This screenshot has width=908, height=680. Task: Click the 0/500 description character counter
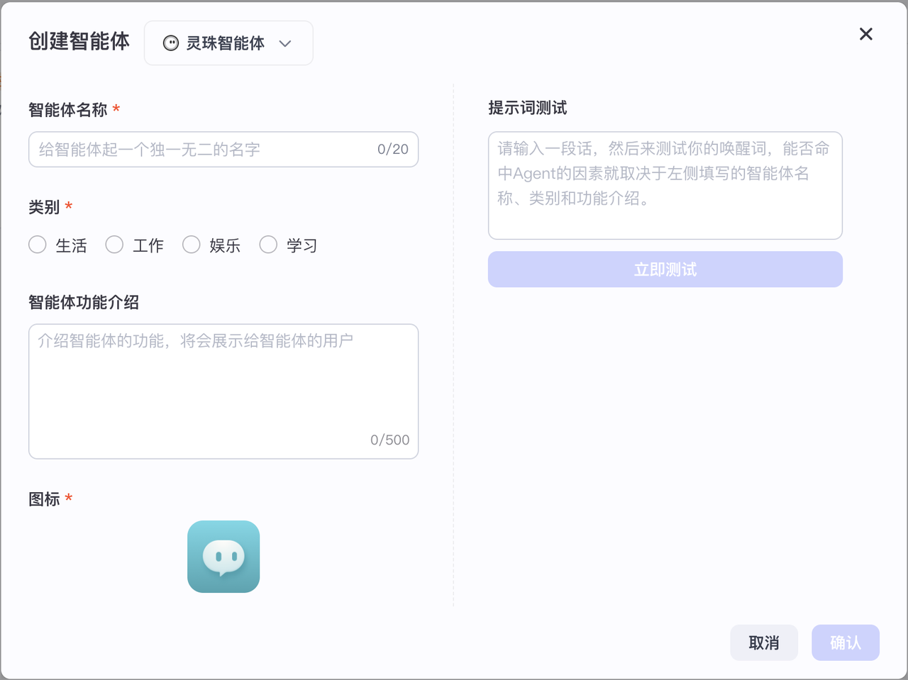pos(390,440)
